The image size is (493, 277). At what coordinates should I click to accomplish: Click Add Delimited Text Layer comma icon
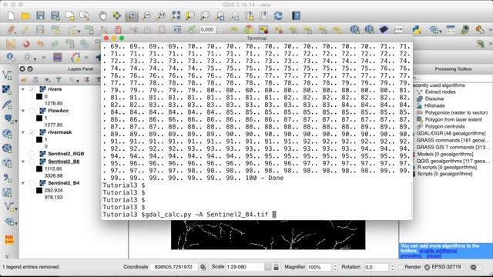[7, 178]
